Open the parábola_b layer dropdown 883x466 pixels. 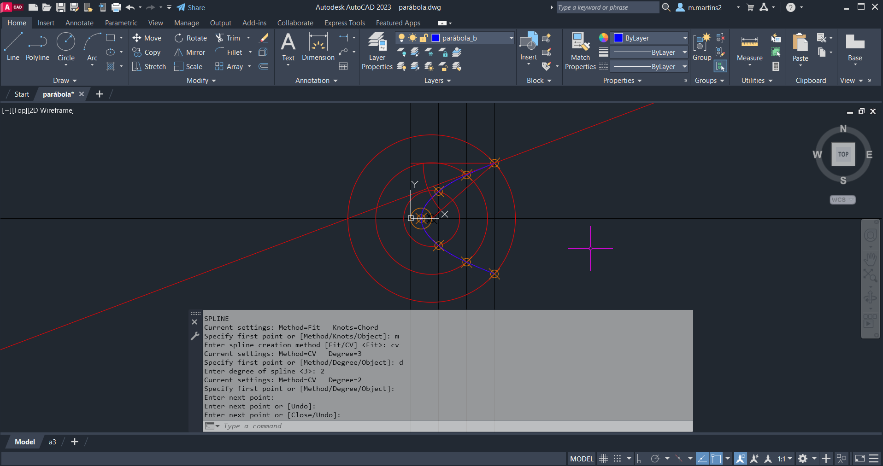(511, 38)
